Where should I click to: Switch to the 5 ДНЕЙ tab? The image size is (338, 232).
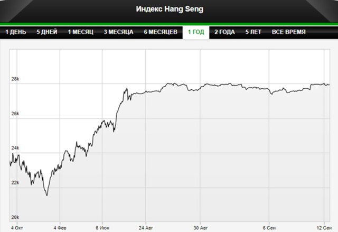pos(47,32)
